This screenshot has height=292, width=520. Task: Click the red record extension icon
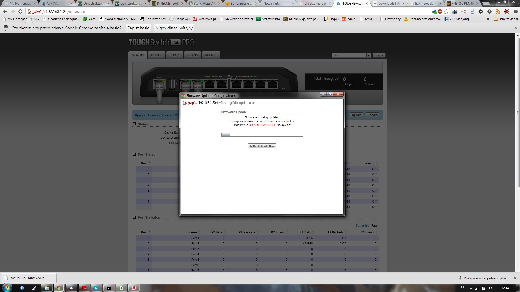click(x=507, y=12)
